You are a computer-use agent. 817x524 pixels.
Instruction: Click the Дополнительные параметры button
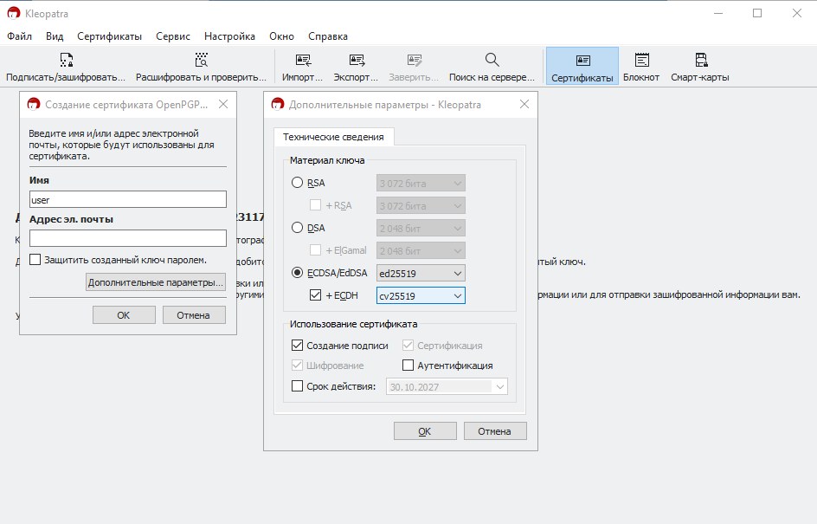tap(155, 282)
